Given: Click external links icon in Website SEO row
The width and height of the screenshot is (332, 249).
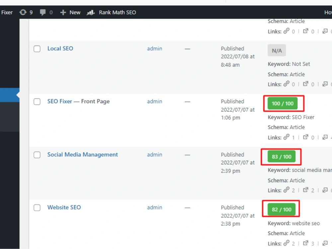Looking at the screenshot, I should [x=305, y=243].
